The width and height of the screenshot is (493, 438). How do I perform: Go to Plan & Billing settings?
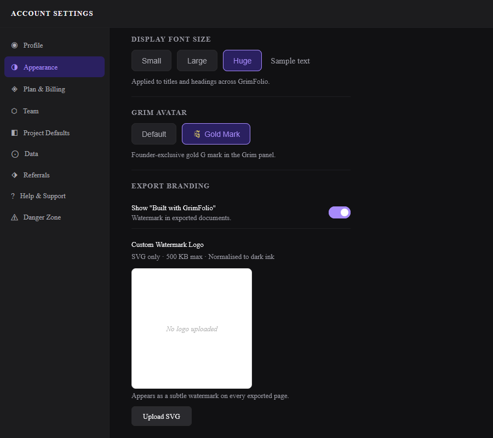click(54, 89)
